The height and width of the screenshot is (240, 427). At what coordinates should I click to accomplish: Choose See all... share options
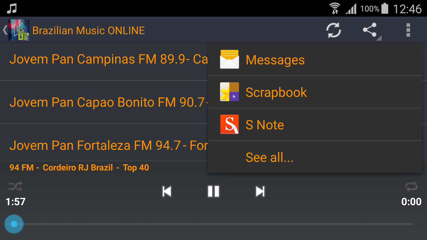coord(315,157)
